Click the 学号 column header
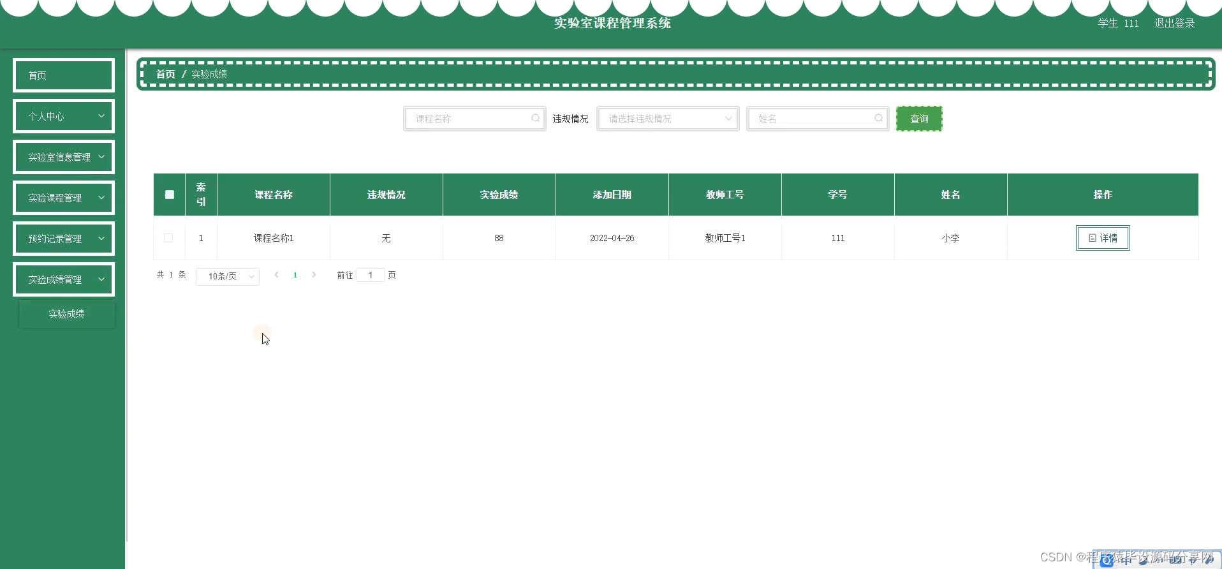Image resolution: width=1222 pixels, height=569 pixels. [838, 195]
